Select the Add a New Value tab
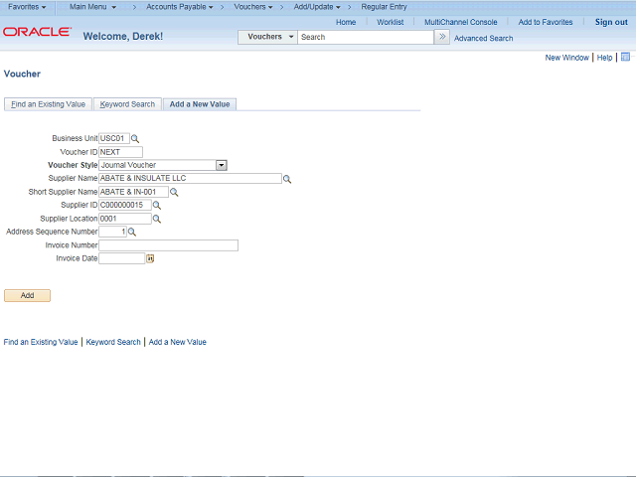The image size is (636, 477). [200, 104]
